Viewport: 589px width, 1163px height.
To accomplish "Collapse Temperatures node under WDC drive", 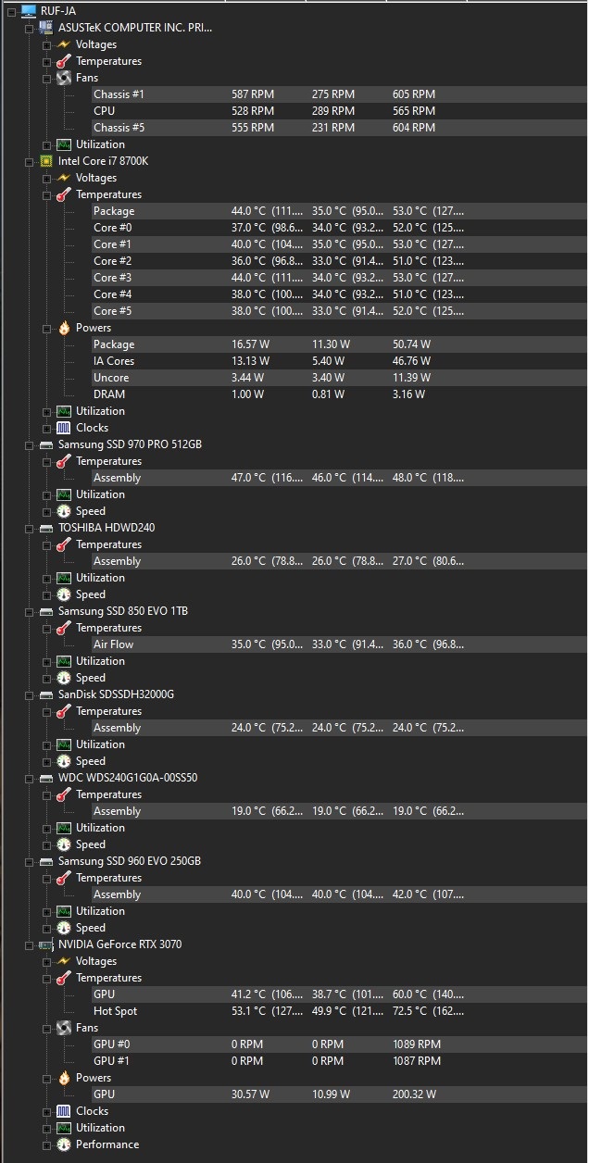I will tap(47, 794).
